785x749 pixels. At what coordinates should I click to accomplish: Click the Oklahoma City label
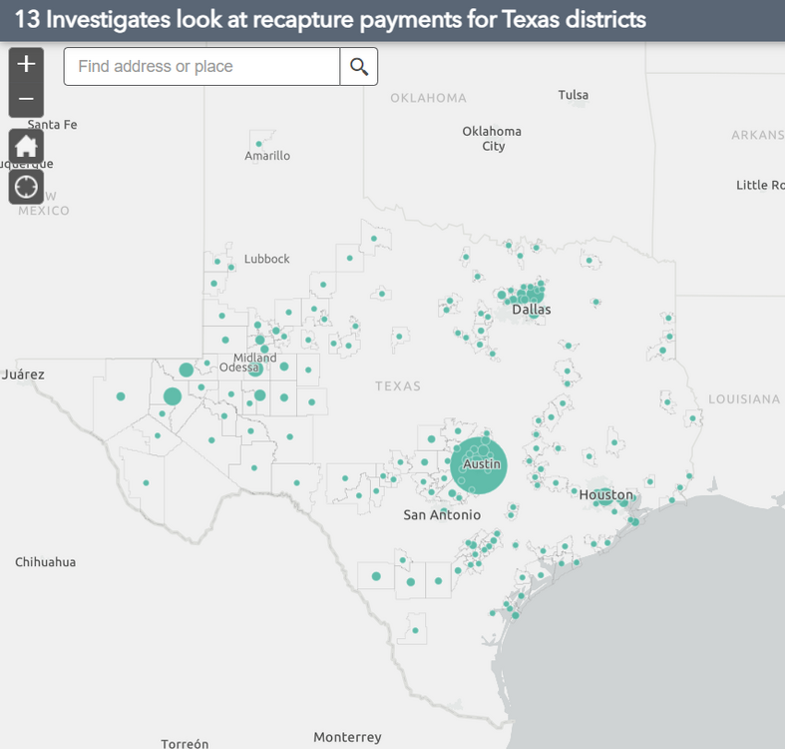coord(492,138)
